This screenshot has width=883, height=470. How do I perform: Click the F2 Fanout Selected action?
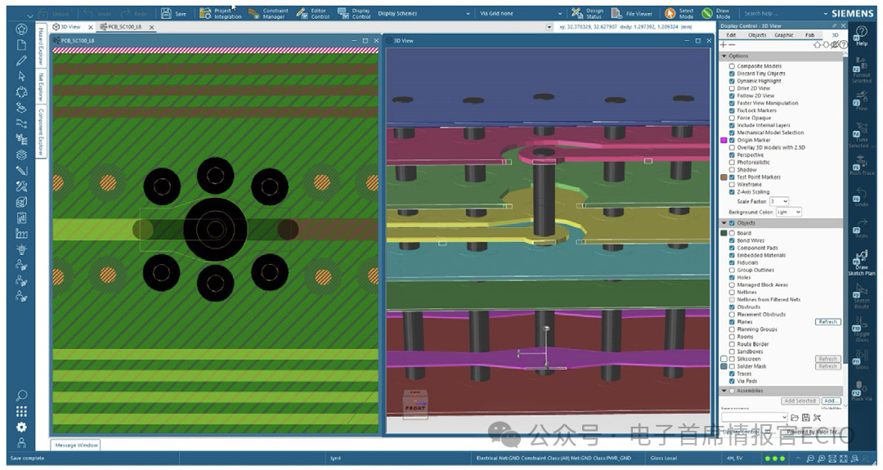pos(861,70)
